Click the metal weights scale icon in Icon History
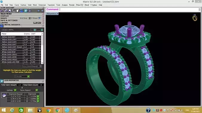 [22, 11]
